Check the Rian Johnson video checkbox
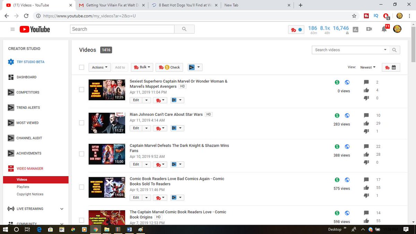This screenshot has height=234, width=416. (81, 123)
